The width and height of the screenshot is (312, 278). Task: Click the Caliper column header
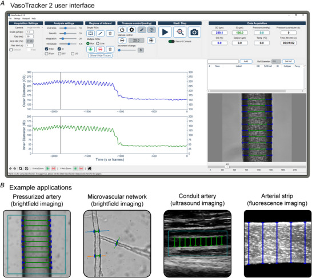pos(287,66)
